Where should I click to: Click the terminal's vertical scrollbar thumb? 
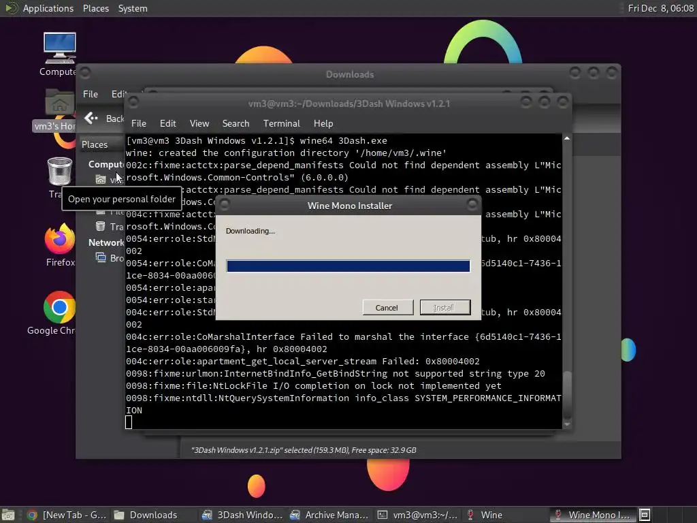coord(567,394)
